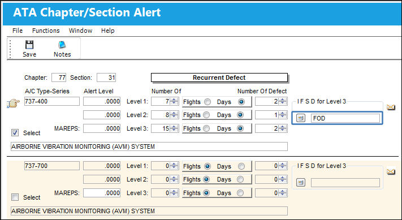This screenshot has width=402, height=220.
Task: Select Days radio for 737-700 Level 1
Action: [241, 166]
